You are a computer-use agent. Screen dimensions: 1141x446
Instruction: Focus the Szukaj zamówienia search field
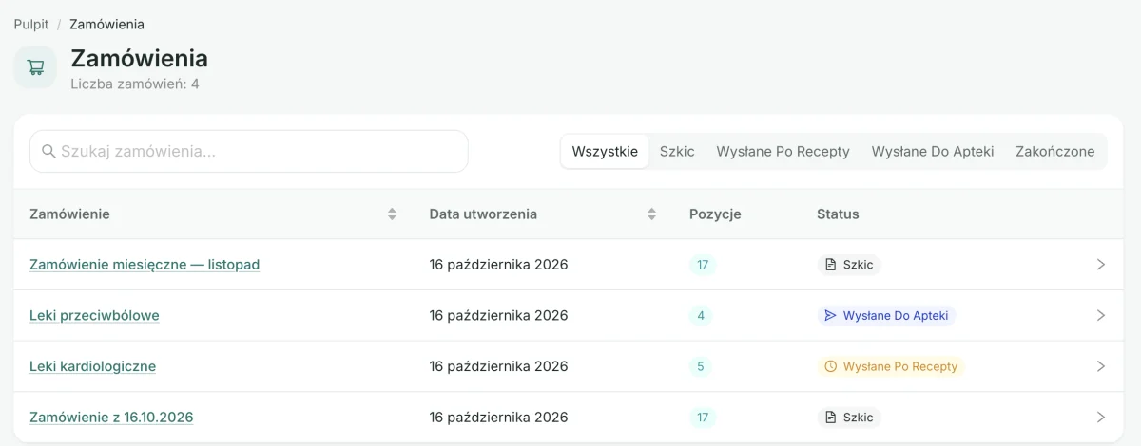[x=249, y=151]
